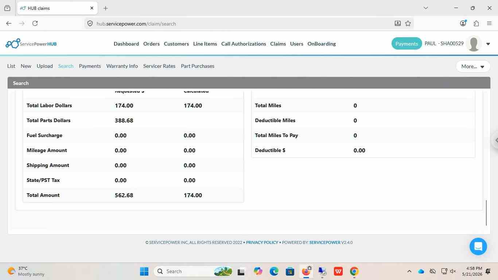This screenshot has width=498, height=280.
Task: Open Google Chrome from the taskbar
Action: (x=354, y=271)
